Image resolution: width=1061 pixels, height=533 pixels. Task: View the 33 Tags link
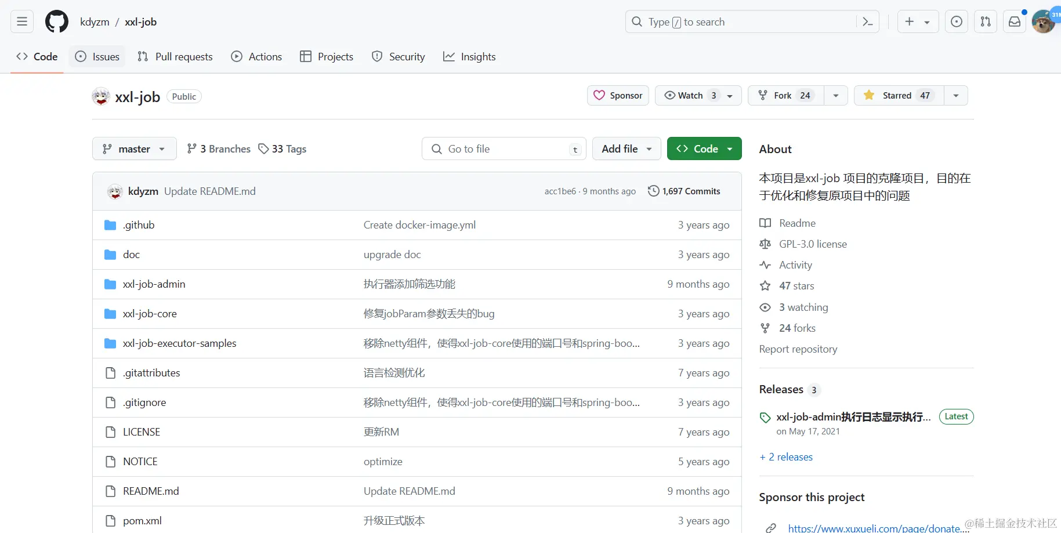tap(283, 149)
